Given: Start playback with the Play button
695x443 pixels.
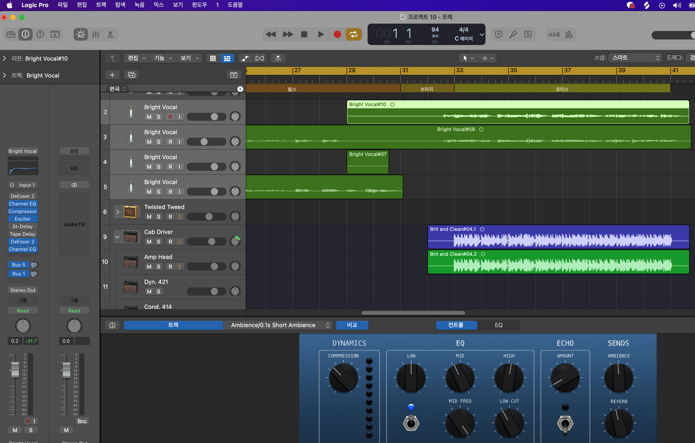Looking at the screenshot, I should pyautogui.click(x=321, y=34).
